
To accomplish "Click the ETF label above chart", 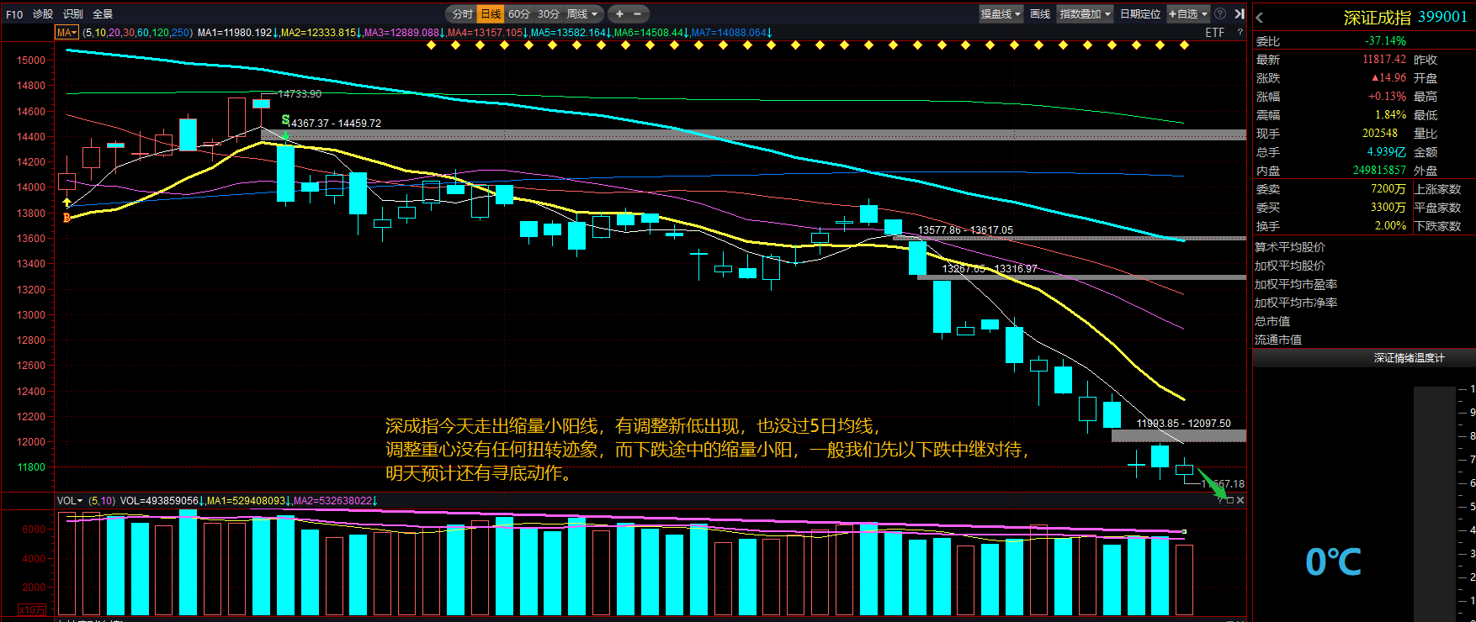I will pos(1214,32).
